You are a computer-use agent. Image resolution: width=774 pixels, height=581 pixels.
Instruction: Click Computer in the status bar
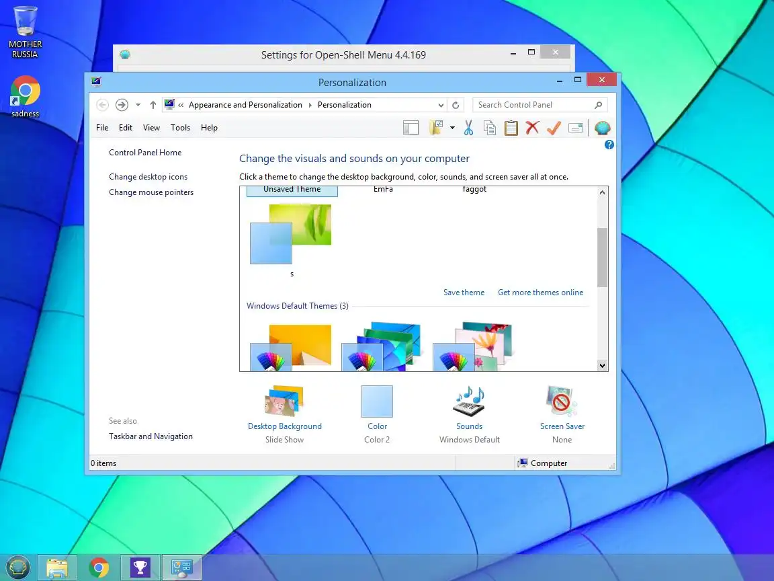[x=542, y=463]
